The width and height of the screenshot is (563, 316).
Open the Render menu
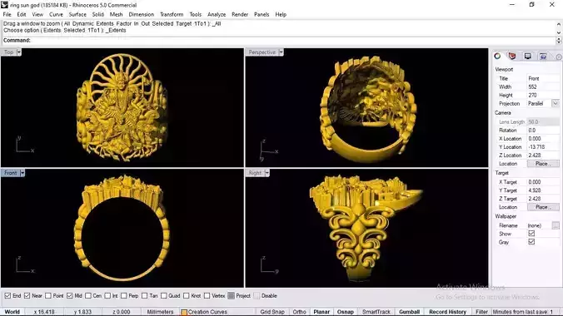point(240,14)
